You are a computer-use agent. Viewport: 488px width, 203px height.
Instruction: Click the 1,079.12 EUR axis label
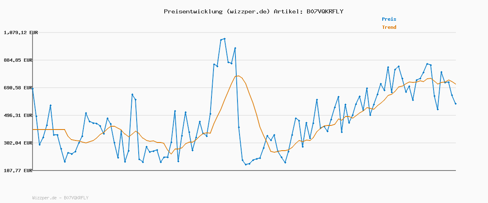point(21,32)
